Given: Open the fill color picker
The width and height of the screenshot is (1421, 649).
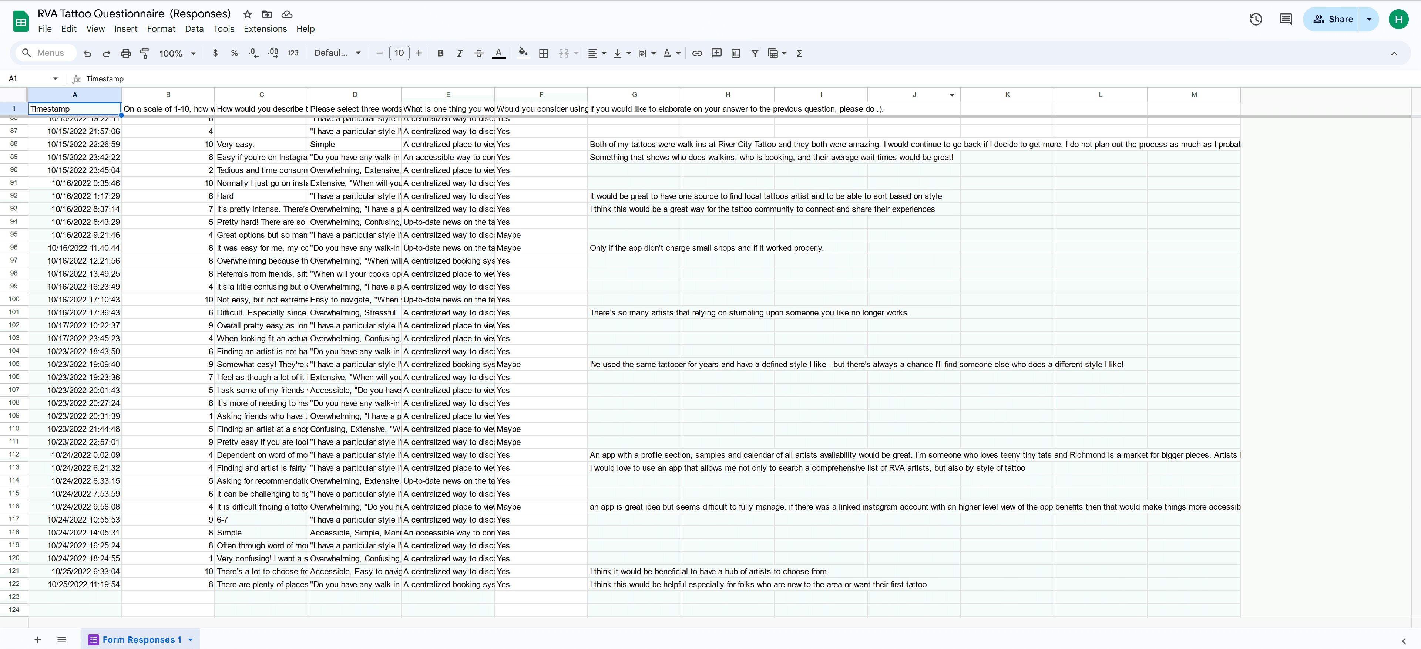Looking at the screenshot, I should tap(523, 53).
